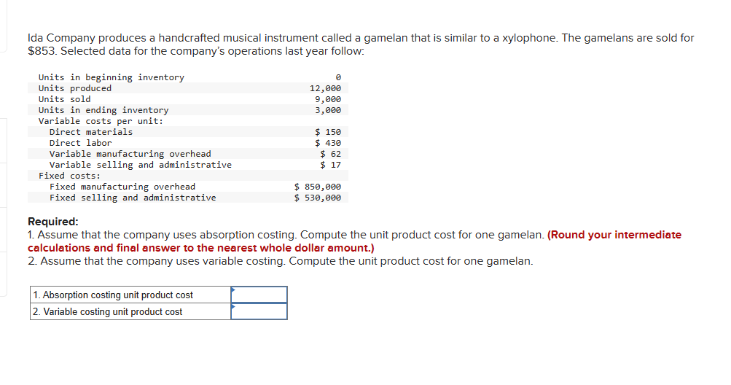Select the '1. Absorption costing unit product cost' label cell
Image resolution: width=731 pixels, height=385 pixels.
[130, 295]
